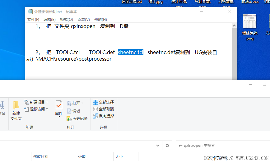Open the 文件(F) menu in Notepad
This screenshot has height=162, width=270.
coord(33,20)
